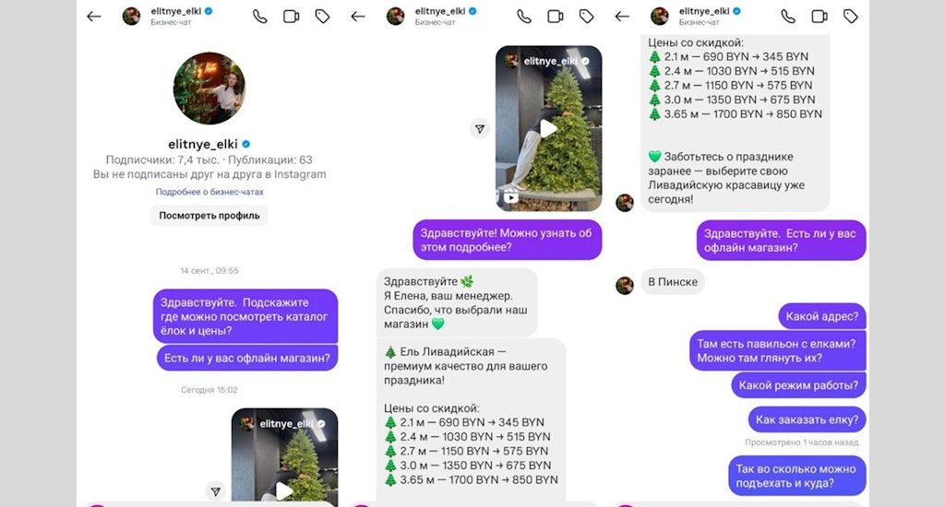
Task: Tap the back arrow in the left chat panel
Action: (94, 17)
